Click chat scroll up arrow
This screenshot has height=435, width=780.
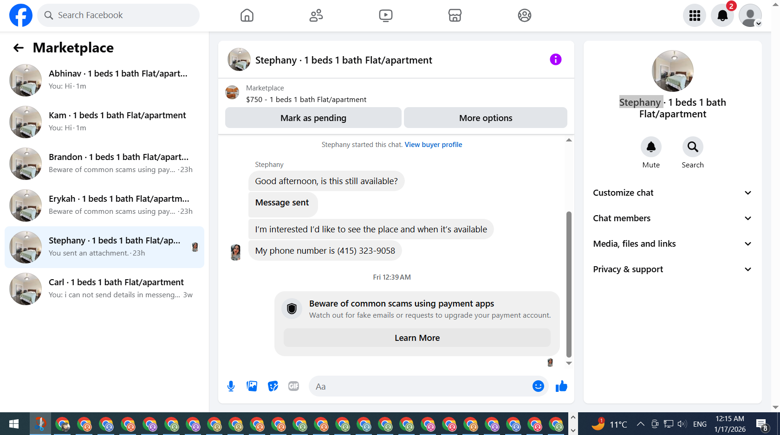coord(569,140)
